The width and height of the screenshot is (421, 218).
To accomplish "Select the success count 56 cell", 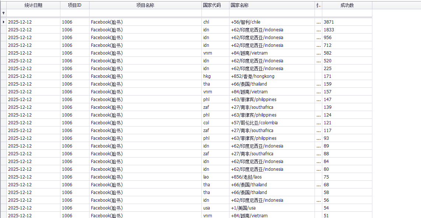I will pos(347,200).
